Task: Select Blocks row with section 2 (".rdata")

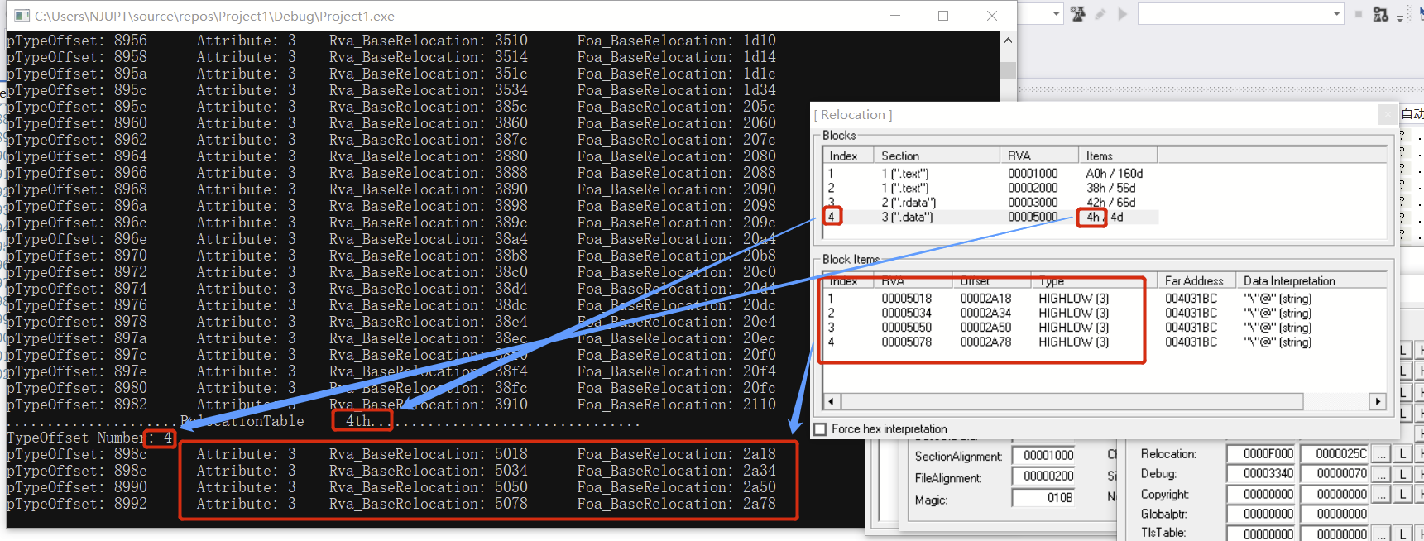Action: [x=991, y=203]
